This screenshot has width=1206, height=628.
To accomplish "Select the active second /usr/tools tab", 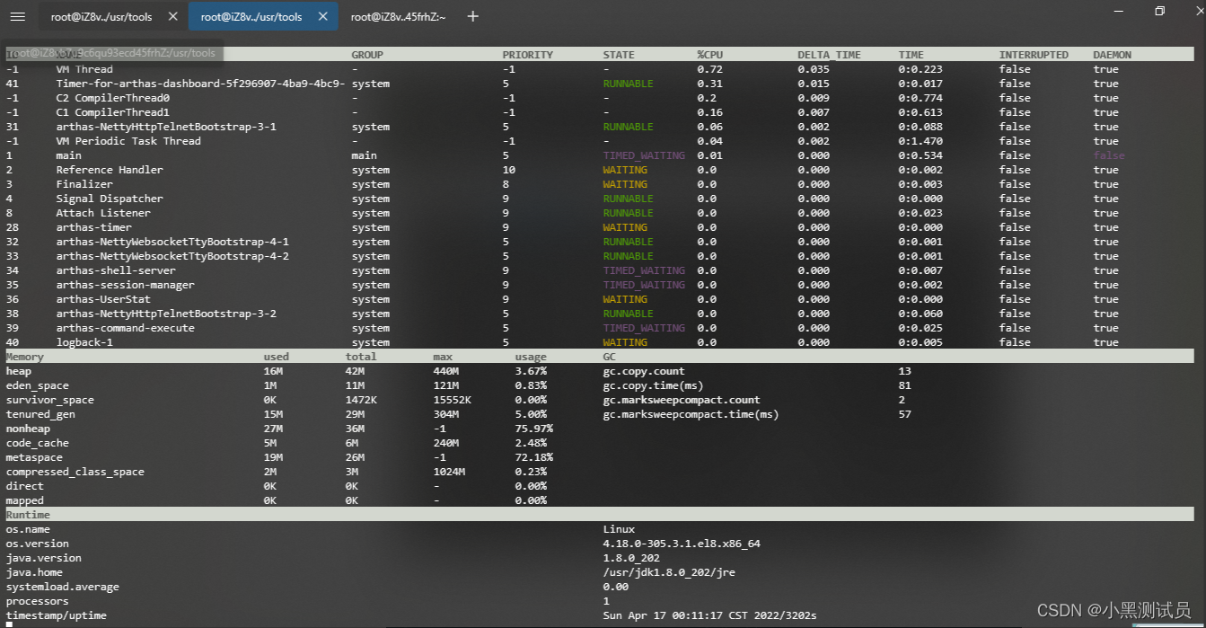I will 251,16.
